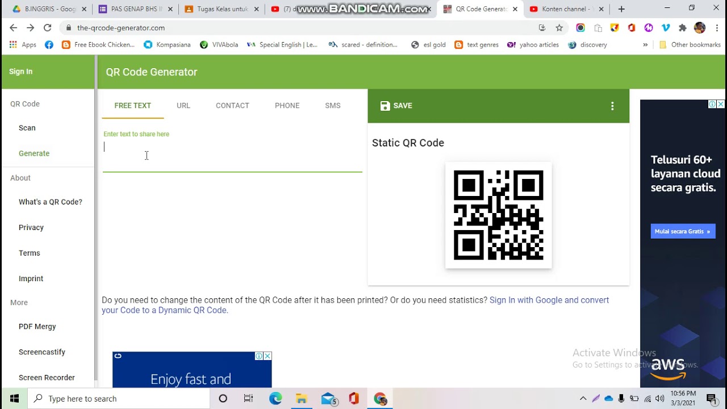Viewport: 727px width, 409px height.
Task: Click the Windows search box
Action: point(119,399)
